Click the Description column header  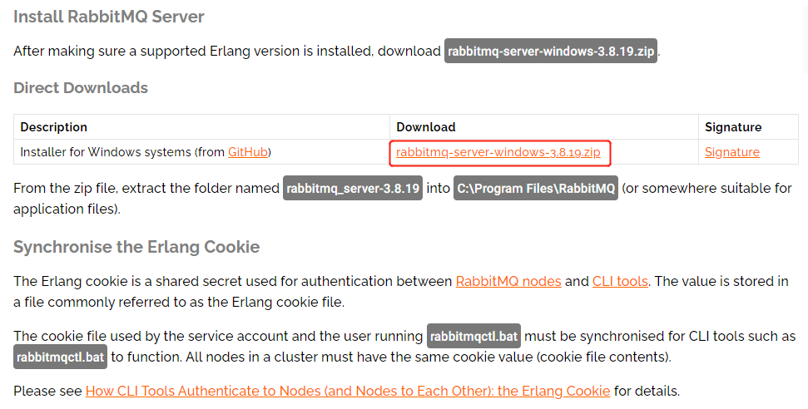pos(53,127)
